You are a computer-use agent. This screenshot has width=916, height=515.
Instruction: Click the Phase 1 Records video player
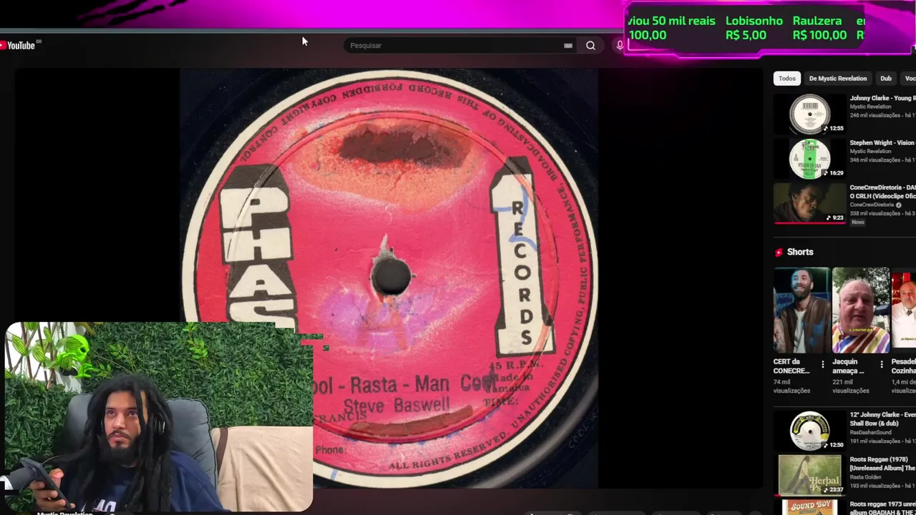(389, 278)
